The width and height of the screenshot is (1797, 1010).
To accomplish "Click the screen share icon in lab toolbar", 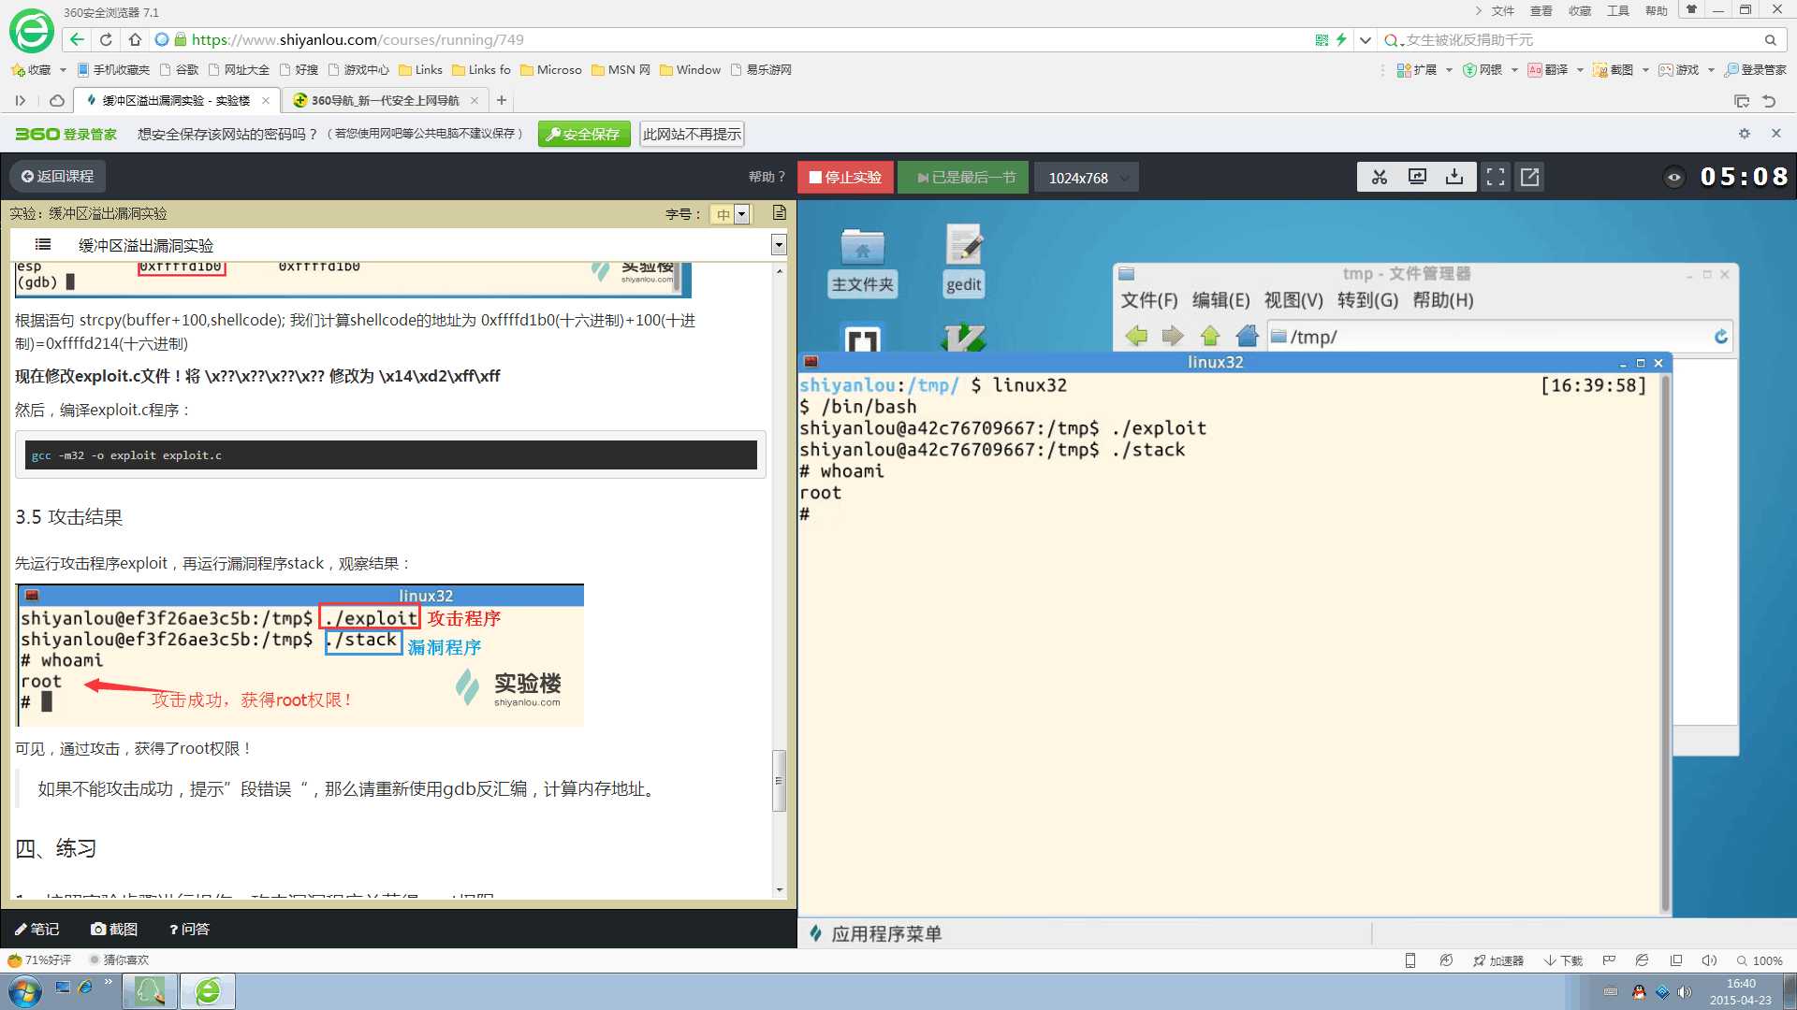I will coord(1417,177).
